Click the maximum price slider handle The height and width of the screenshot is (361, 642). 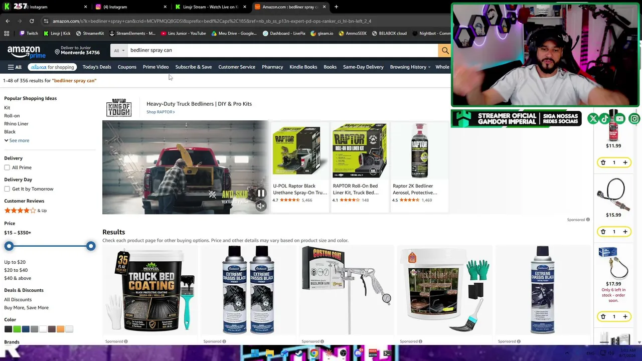point(91,246)
